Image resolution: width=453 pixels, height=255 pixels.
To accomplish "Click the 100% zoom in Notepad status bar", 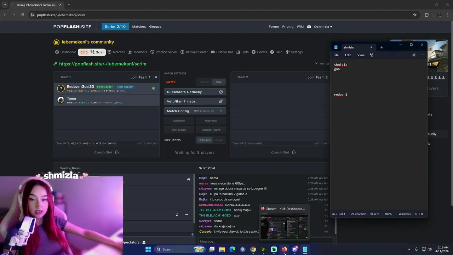I will (x=388, y=214).
